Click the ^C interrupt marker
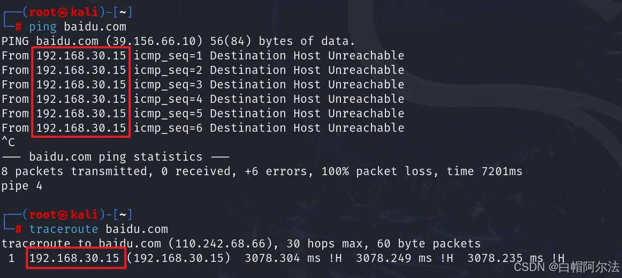Viewport: 622px width, 278px height. point(9,142)
